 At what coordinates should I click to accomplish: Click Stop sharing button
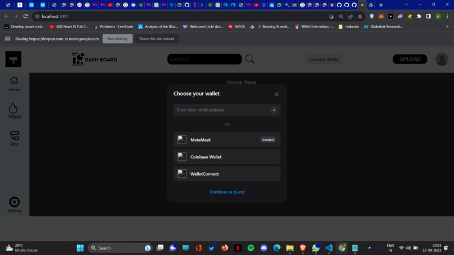click(x=117, y=38)
